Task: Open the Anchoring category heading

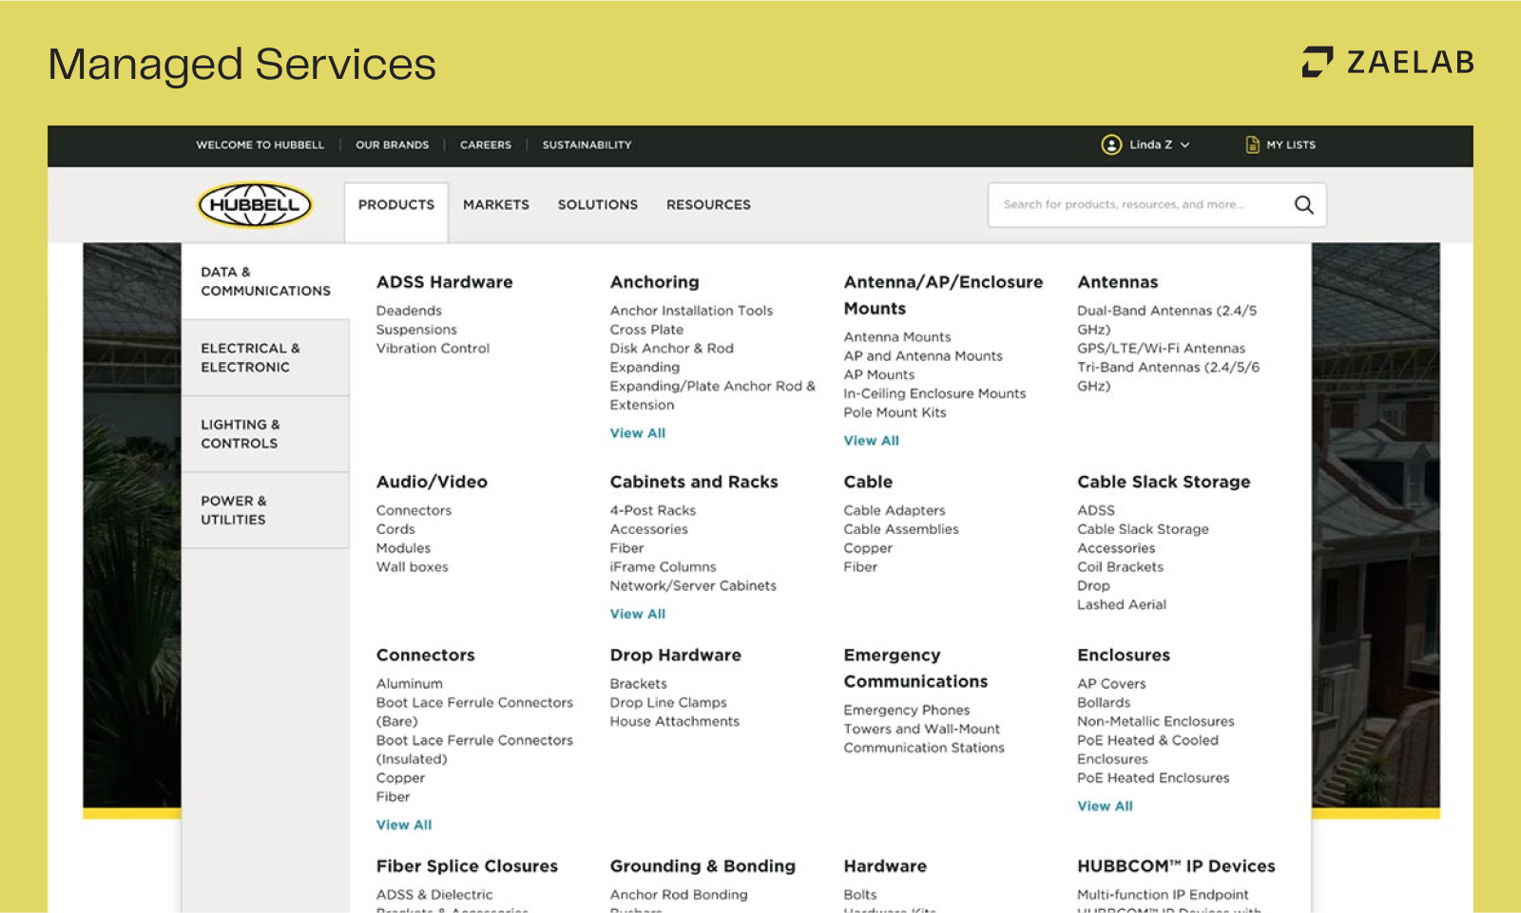Action: pyautogui.click(x=655, y=282)
